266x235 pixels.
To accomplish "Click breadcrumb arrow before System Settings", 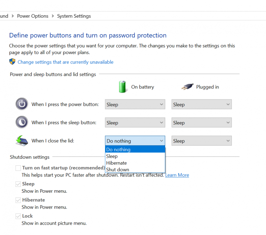I will (x=53, y=16).
